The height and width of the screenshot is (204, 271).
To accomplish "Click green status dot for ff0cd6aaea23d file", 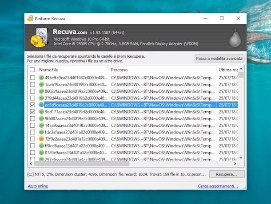I will point(41,145).
